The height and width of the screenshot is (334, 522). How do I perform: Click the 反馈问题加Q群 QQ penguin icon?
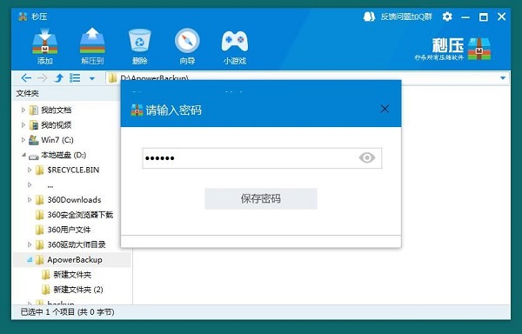[x=369, y=17]
